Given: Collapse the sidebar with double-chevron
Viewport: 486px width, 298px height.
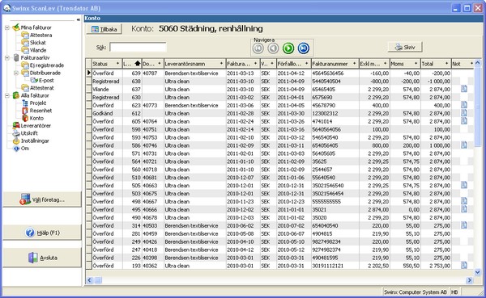Looking at the screenshot, I should click(78, 19).
